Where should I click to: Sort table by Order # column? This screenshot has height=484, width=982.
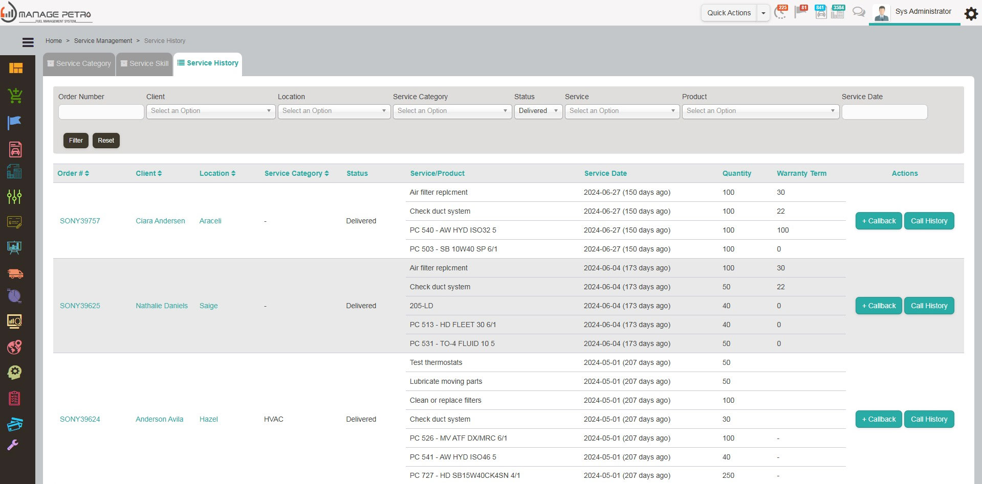[x=73, y=173]
